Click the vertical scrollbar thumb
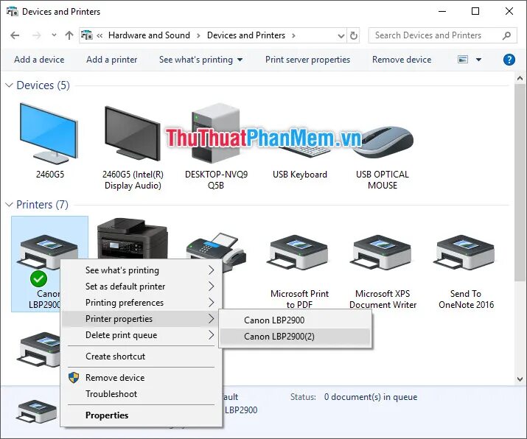Screen dimensions: 527x439 [520, 183]
